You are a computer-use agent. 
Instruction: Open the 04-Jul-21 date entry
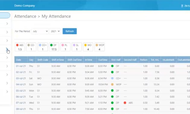(x=21, y=84)
